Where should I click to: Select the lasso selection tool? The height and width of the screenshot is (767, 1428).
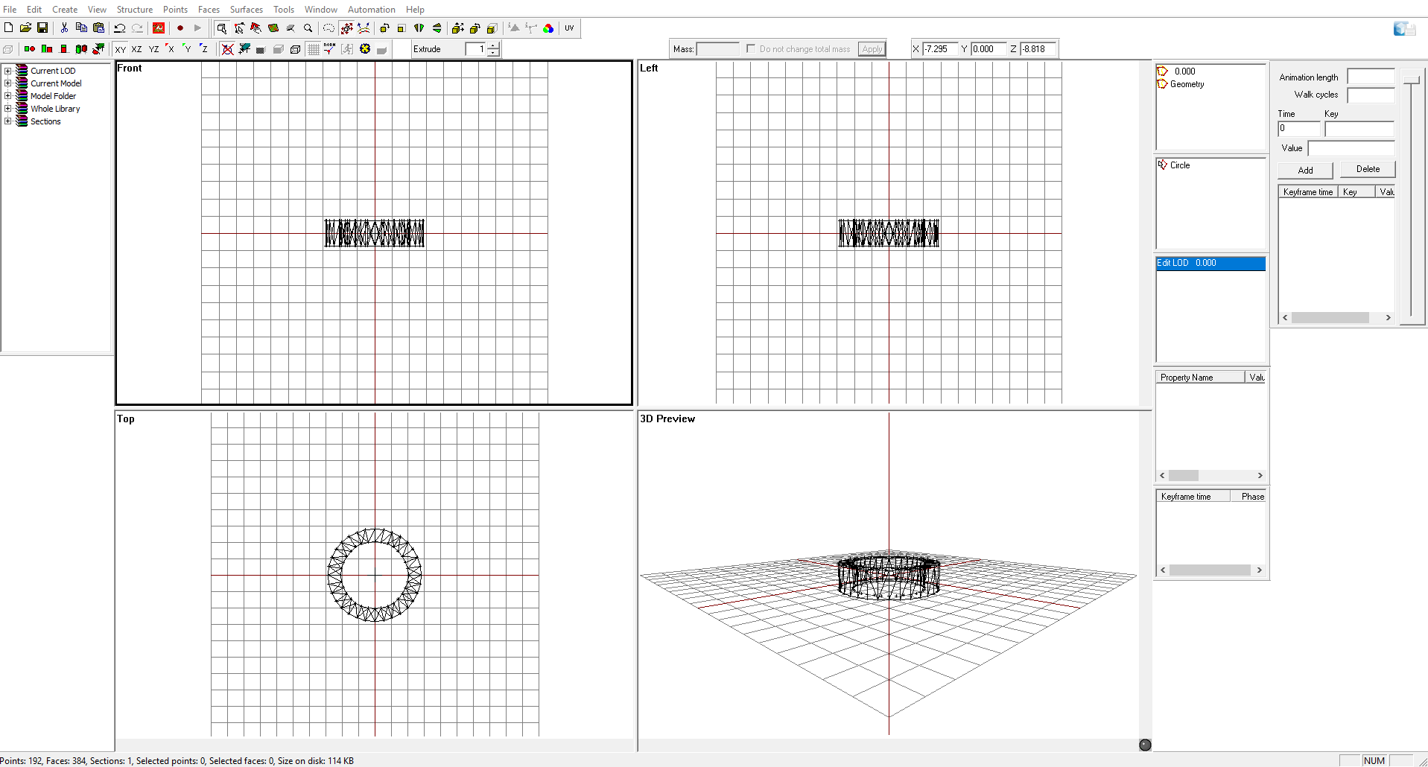329,28
